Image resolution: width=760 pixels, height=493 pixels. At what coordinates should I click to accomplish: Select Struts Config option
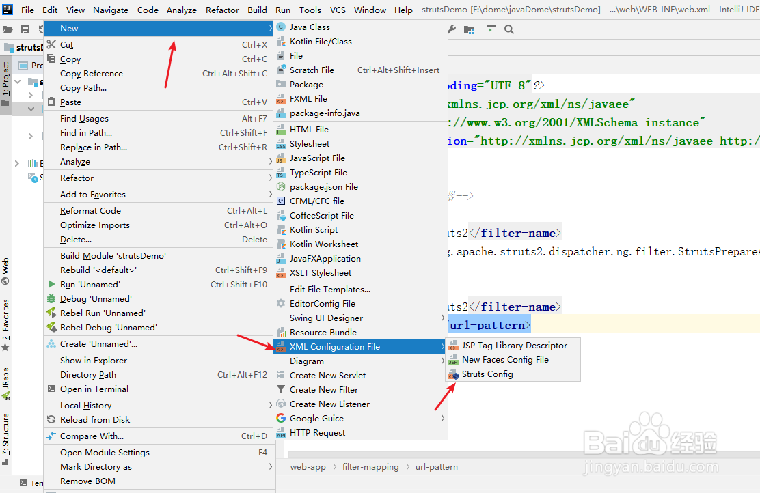[x=513, y=374]
